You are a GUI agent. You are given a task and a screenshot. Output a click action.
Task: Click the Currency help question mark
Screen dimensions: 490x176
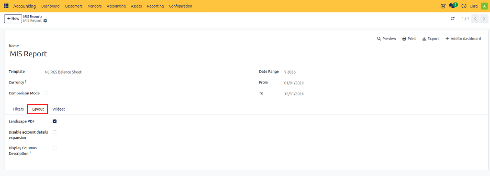pyautogui.click(x=26, y=81)
